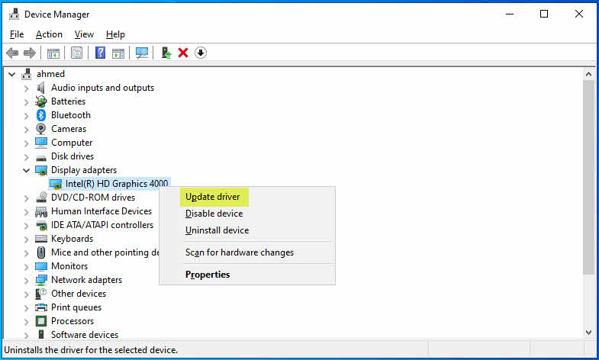Click the Back arrow toolbar icon

pos(12,53)
